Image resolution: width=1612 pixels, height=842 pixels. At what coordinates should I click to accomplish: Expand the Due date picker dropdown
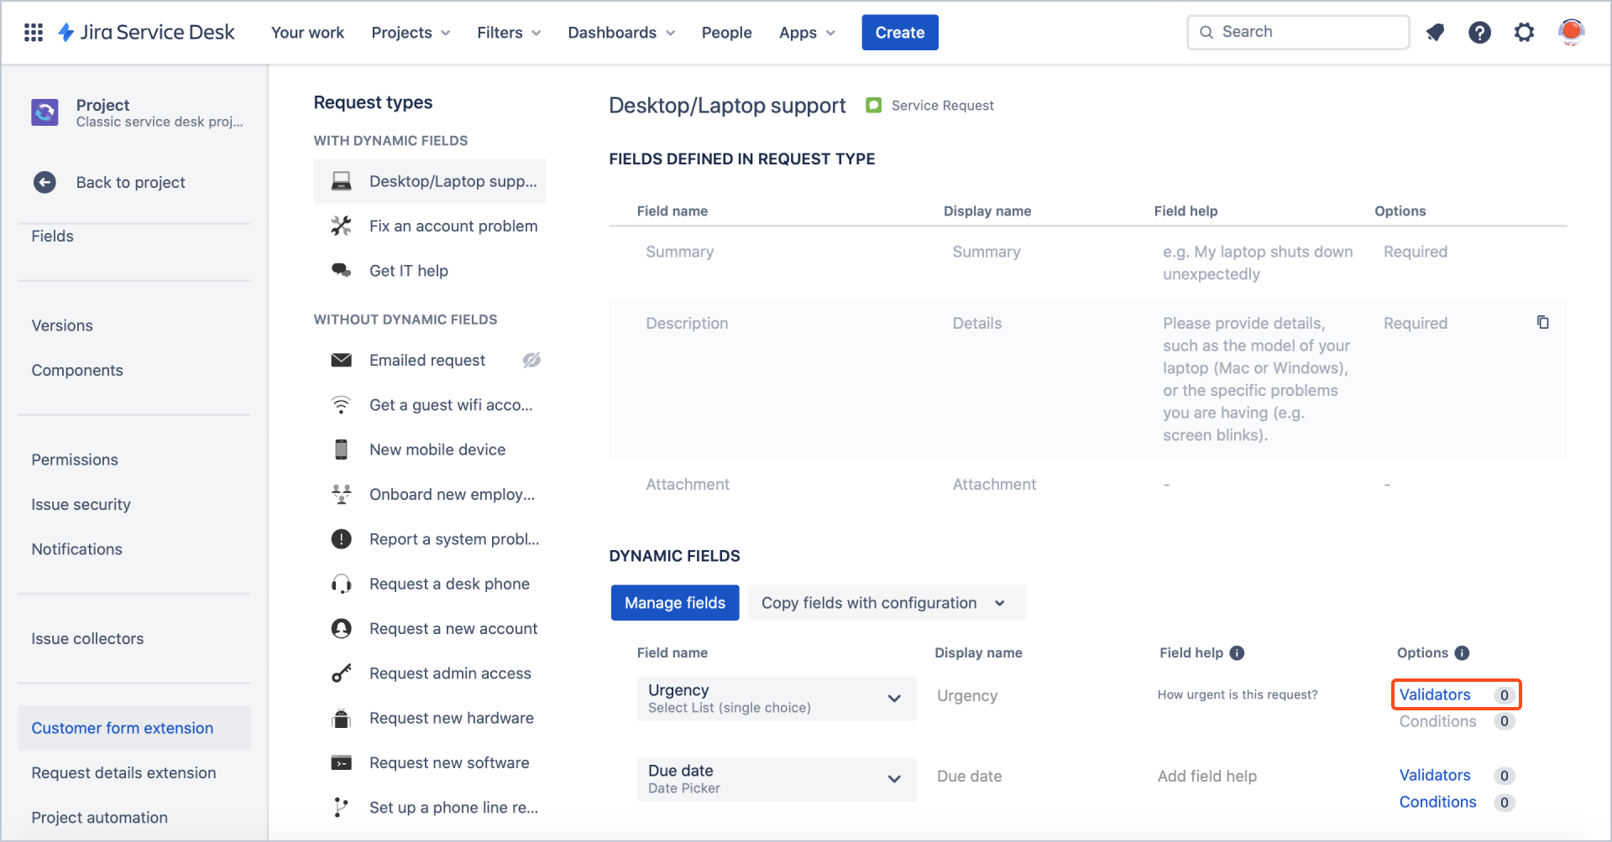click(893, 778)
